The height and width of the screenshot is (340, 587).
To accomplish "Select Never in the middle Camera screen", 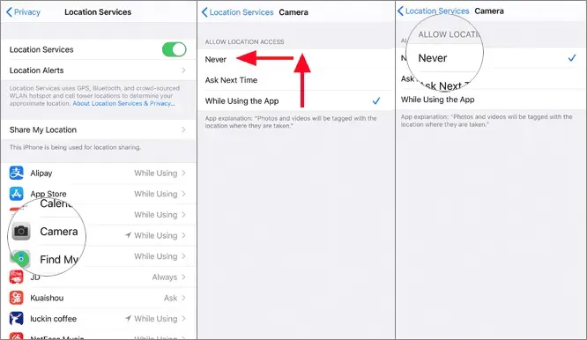I will tap(294, 59).
